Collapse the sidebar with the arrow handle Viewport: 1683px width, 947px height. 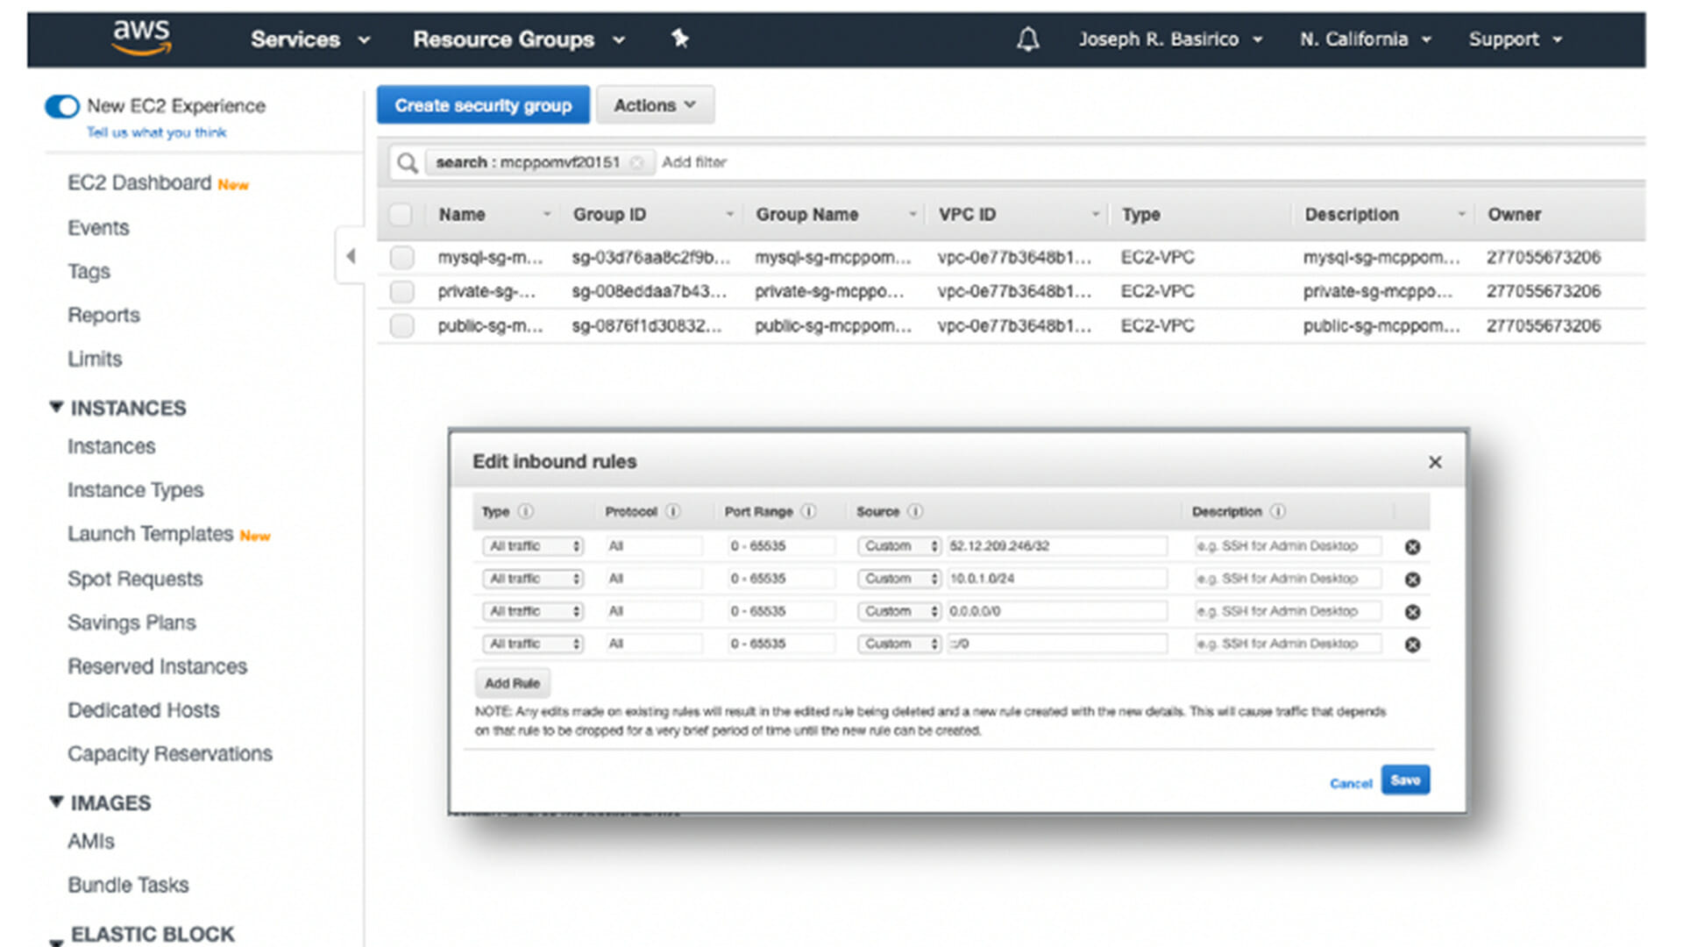351,256
